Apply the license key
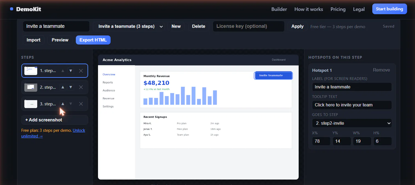The width and height of the screenshot is (415, 185). [x=297, y=26]
